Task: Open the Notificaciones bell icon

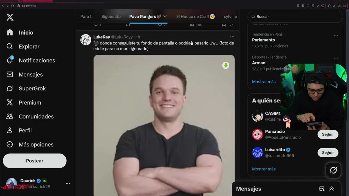Action: [10, 60]
